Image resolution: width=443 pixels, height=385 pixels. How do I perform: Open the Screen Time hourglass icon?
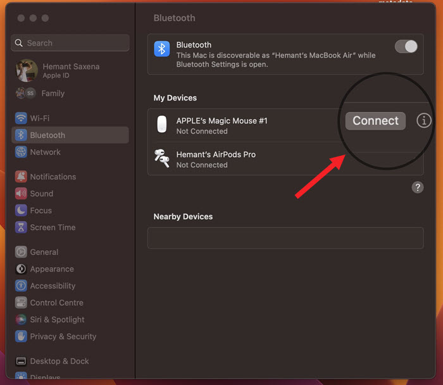point(21,227)
